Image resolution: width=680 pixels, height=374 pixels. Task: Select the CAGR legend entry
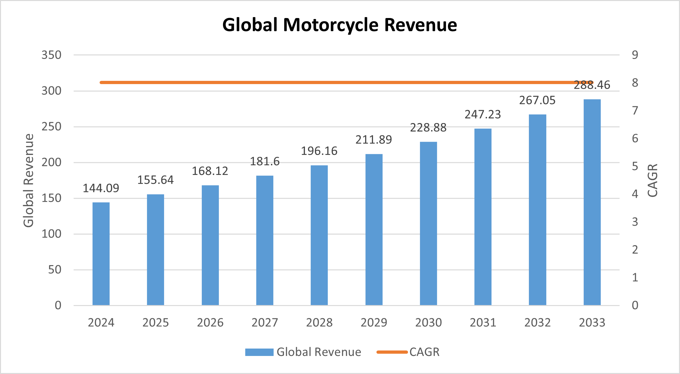tap(424, 352)
